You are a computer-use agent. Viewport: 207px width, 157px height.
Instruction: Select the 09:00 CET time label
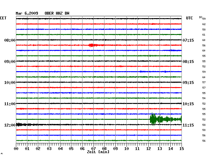[10, 62]
